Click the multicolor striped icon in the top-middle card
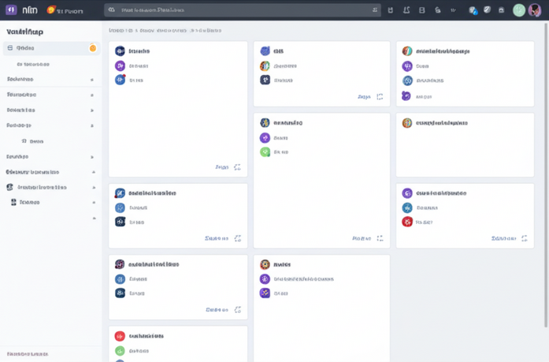Image resolution: width=549 pixels, height=362 pixels. (265, 65)
